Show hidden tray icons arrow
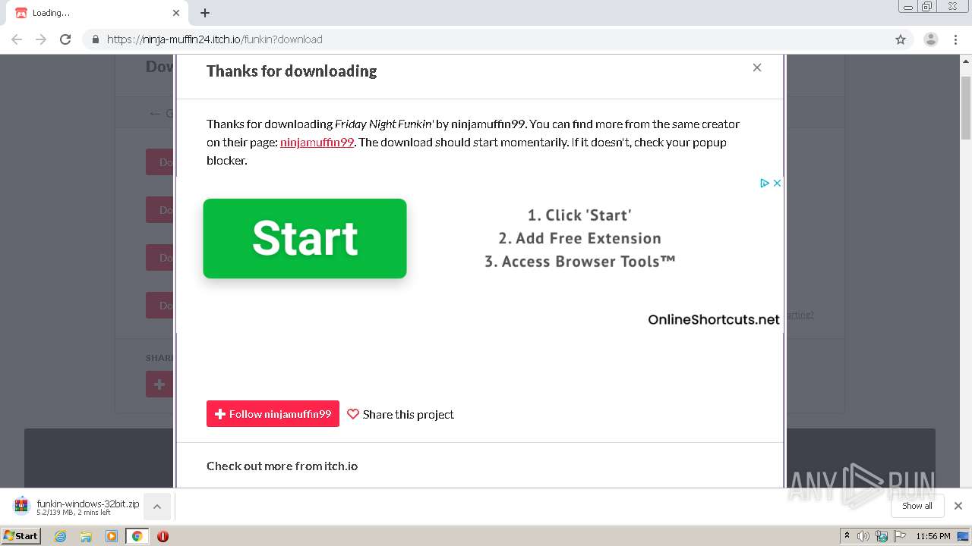The height and width of the screenshot is (546, 972). [x=847, y=536]
